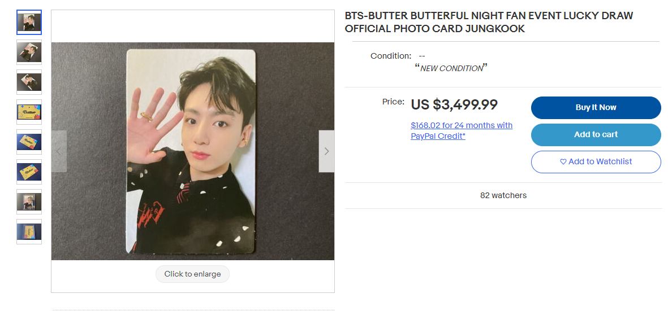The image size is (668, 311).
Task: Go to next image with right arrow
Action: tap(326, 151)
